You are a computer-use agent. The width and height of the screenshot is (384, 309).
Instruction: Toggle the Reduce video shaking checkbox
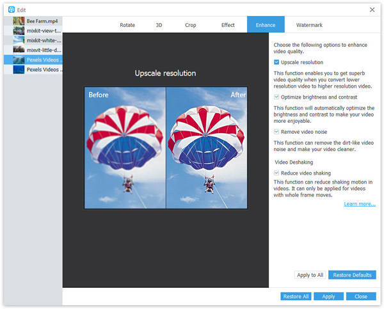276,173
